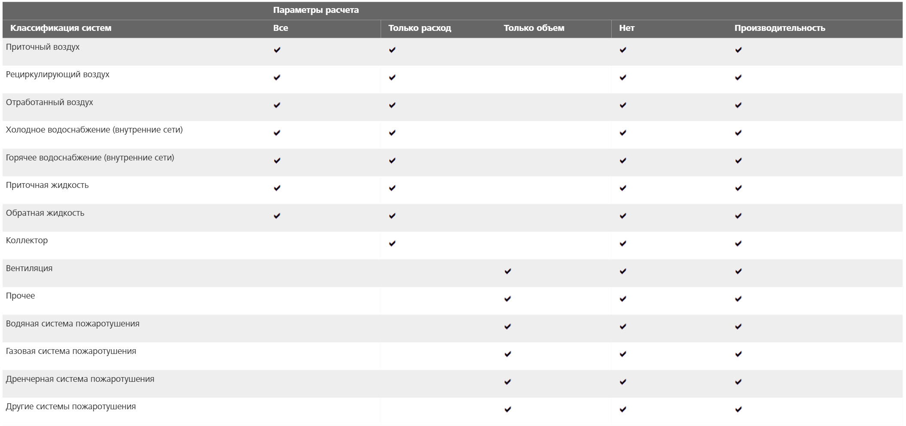This screenshot has height=426, width=906.
Task: Click Все checkmark for Отработанный воздух
Action: [x=277, y=105]
